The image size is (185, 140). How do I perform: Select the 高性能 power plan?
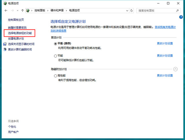(x=55, y=76)
